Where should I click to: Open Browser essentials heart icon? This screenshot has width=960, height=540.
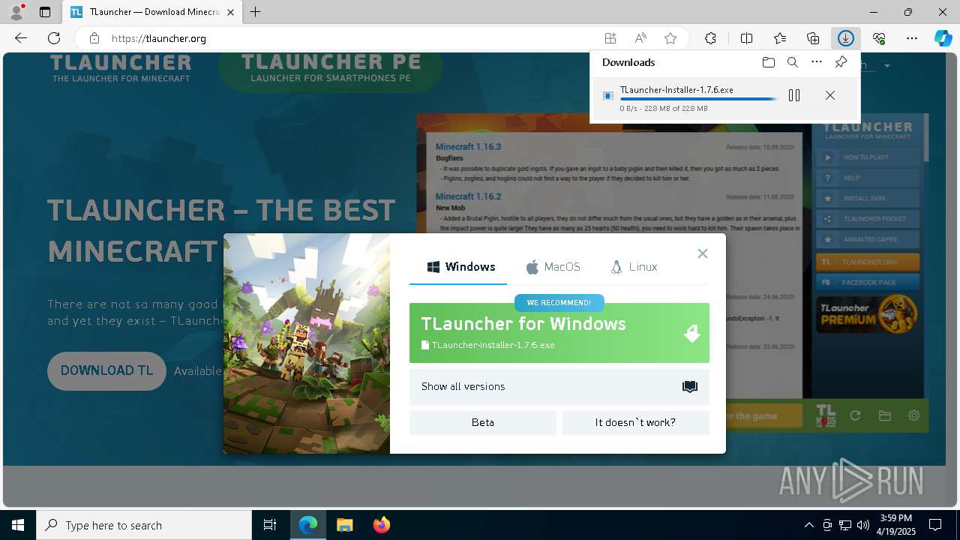(879, 38)
